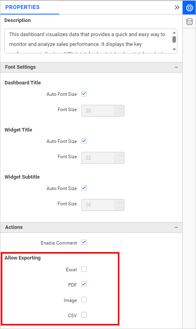Decrease Widget Subtitle font size stepper
This screenshot has height=329, width=196.
point(120,208)
